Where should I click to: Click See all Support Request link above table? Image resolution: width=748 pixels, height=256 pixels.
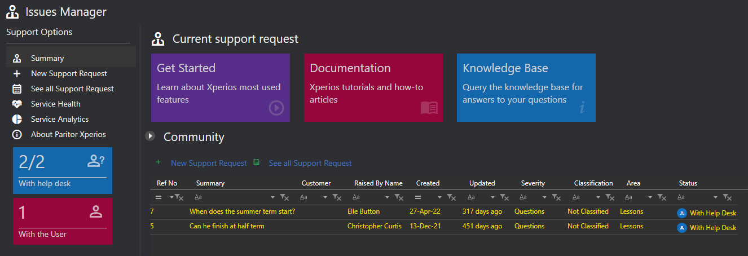point(310,163)
